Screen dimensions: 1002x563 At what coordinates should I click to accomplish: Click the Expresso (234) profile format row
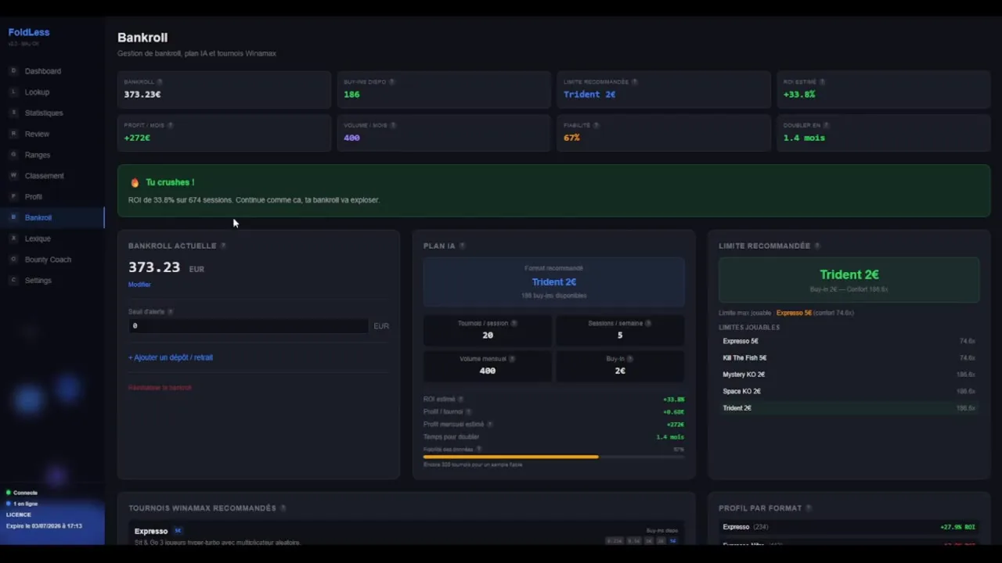[x=849, y=527]
